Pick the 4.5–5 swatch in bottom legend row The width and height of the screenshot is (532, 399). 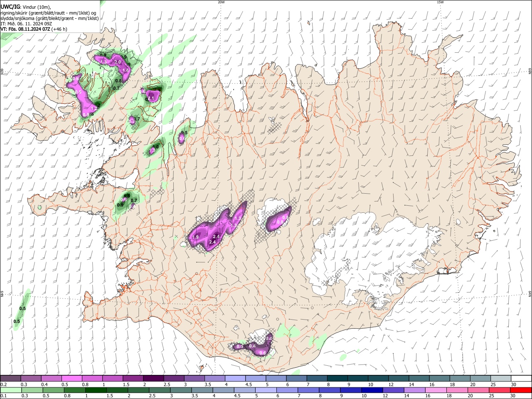(244, 390)
